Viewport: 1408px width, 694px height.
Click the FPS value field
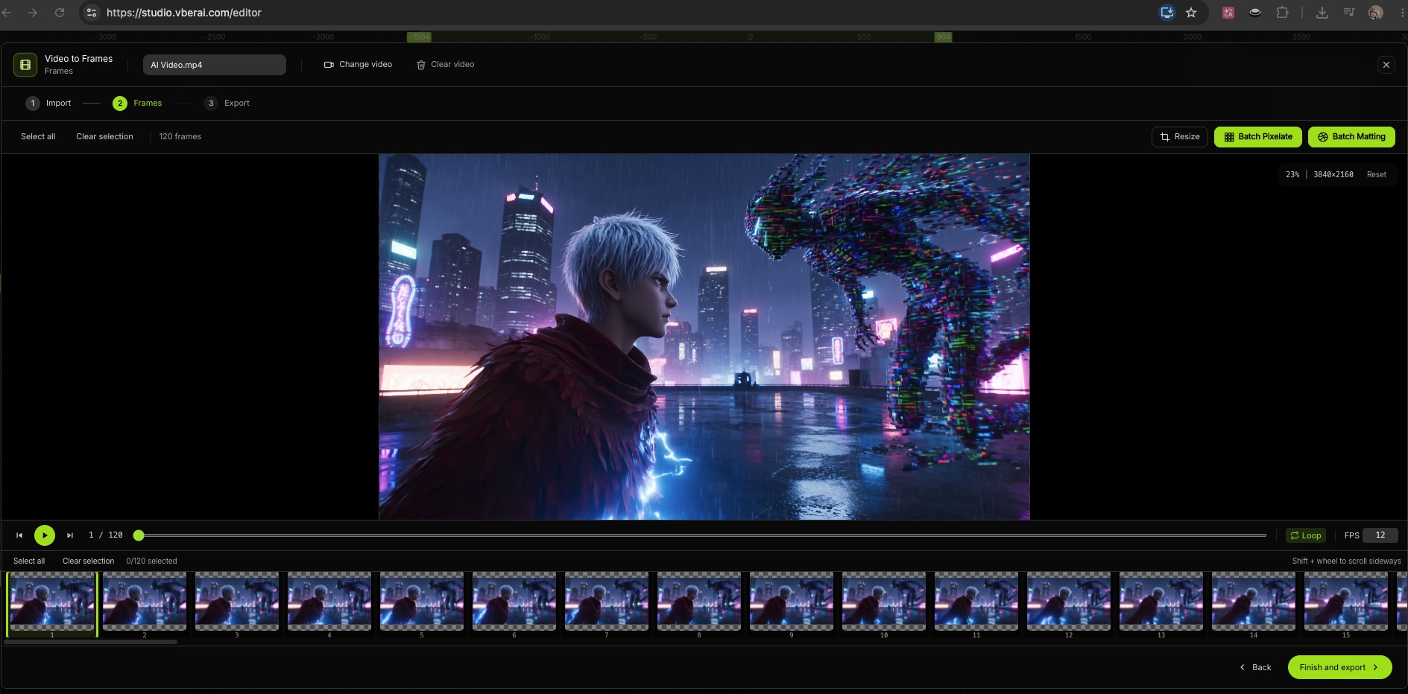pyautogui.click(x=1380, y=535)
